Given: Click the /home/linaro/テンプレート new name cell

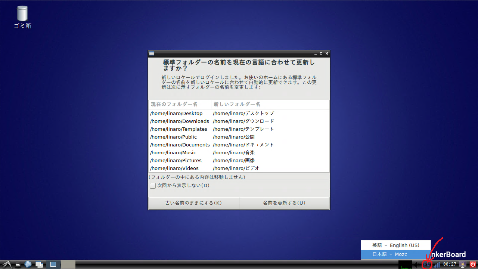Looking at the screenshot, I should click(x=243, y=129).
